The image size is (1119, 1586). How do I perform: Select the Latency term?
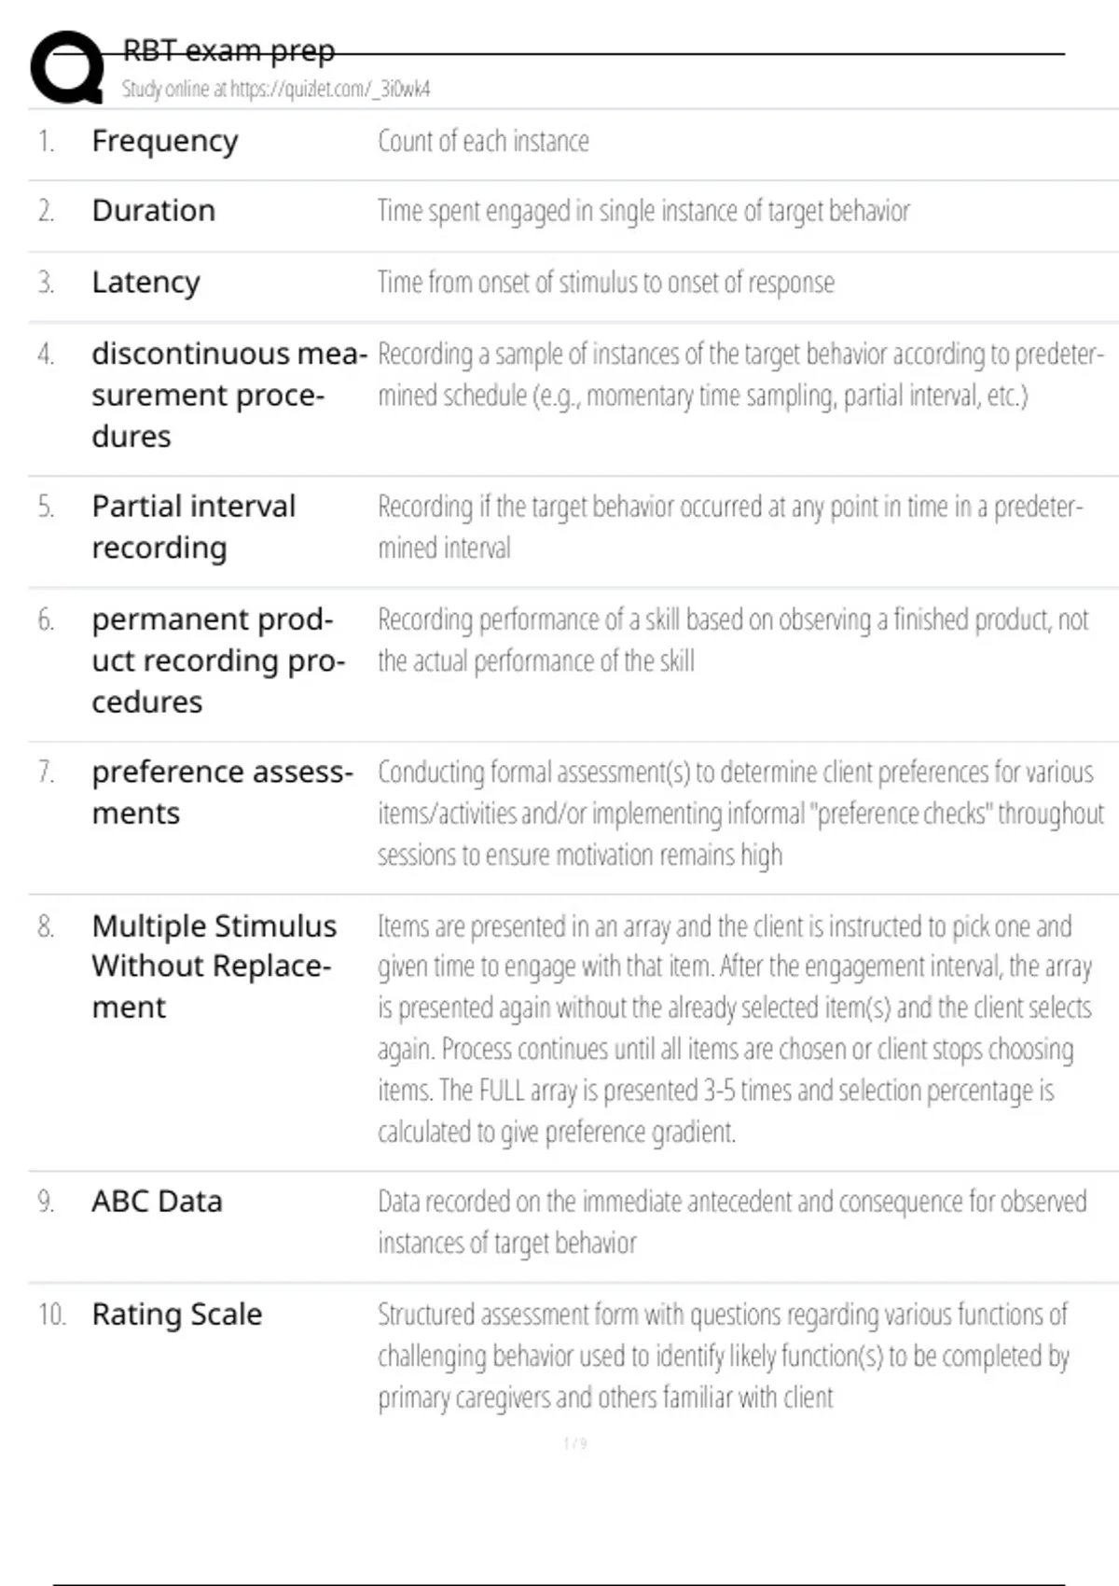point(146,282)
